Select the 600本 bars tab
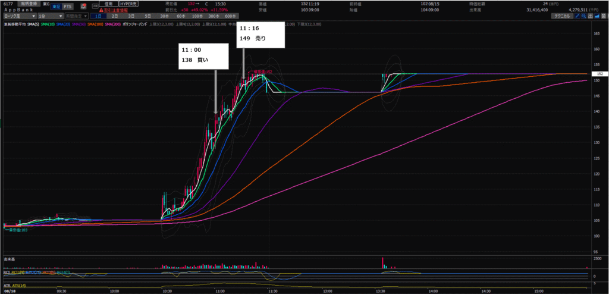609x294 pixels. 231,16
